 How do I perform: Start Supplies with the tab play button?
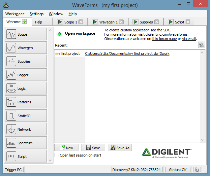pyautogui.click(x=135, y=22)
